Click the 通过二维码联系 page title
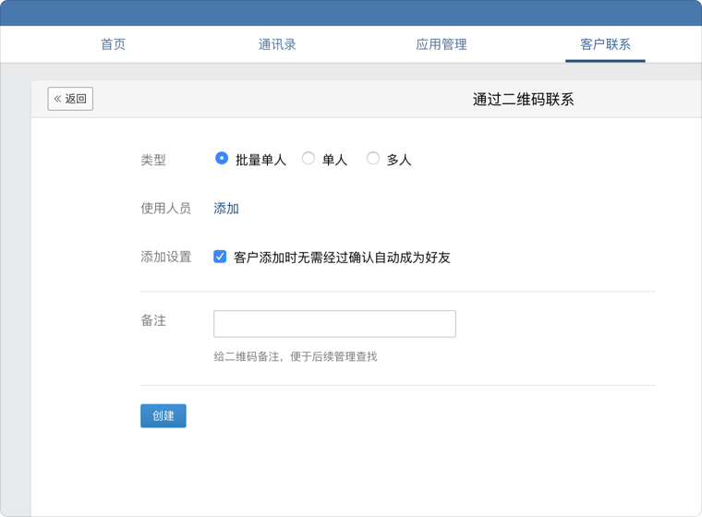The image size is (702, 517). (x=524, y=100)
